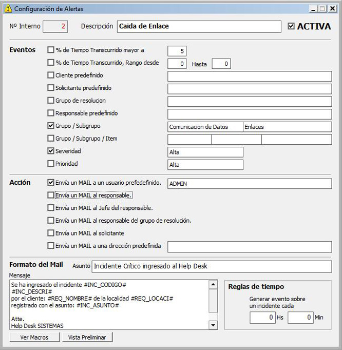The image size is (342, 350).
Task: Enable '% de Tiempo Transcurrido mayor a'
Action: coord(51,50)
